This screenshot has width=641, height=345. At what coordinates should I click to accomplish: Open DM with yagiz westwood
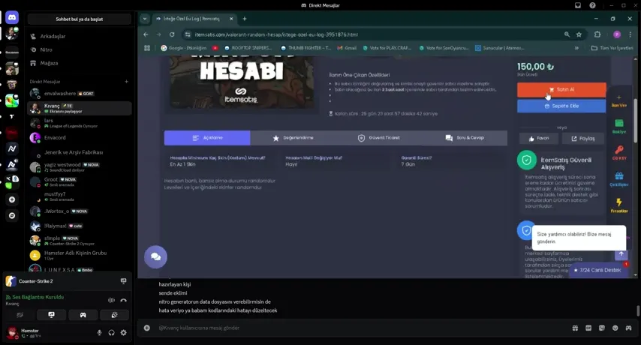pos(80,167)
